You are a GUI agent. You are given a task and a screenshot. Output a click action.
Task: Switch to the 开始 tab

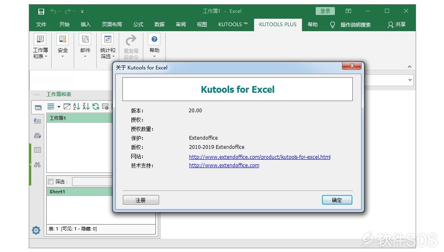(x=64, y=25)
